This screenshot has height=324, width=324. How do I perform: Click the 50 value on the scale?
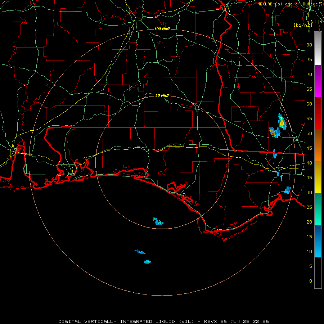309,133
